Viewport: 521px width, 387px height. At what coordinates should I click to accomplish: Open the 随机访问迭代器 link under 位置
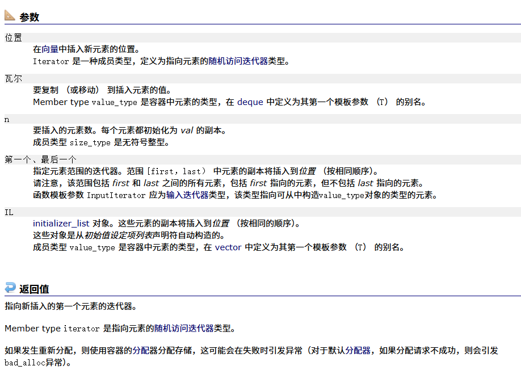point(238,61)
